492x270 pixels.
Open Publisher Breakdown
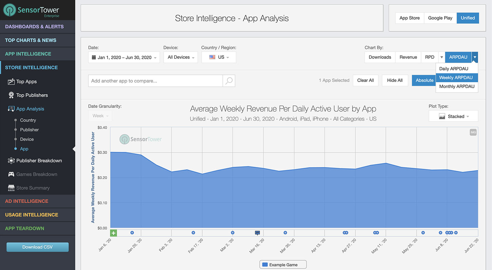coord(39,160)
